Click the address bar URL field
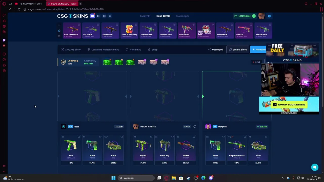 [x=66, y=9]
